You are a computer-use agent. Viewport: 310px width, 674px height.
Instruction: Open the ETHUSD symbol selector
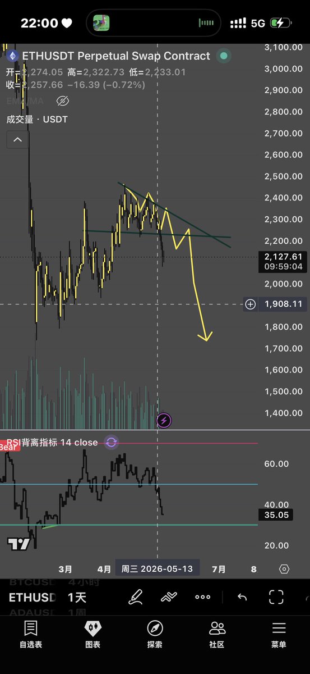click(33, 597)
